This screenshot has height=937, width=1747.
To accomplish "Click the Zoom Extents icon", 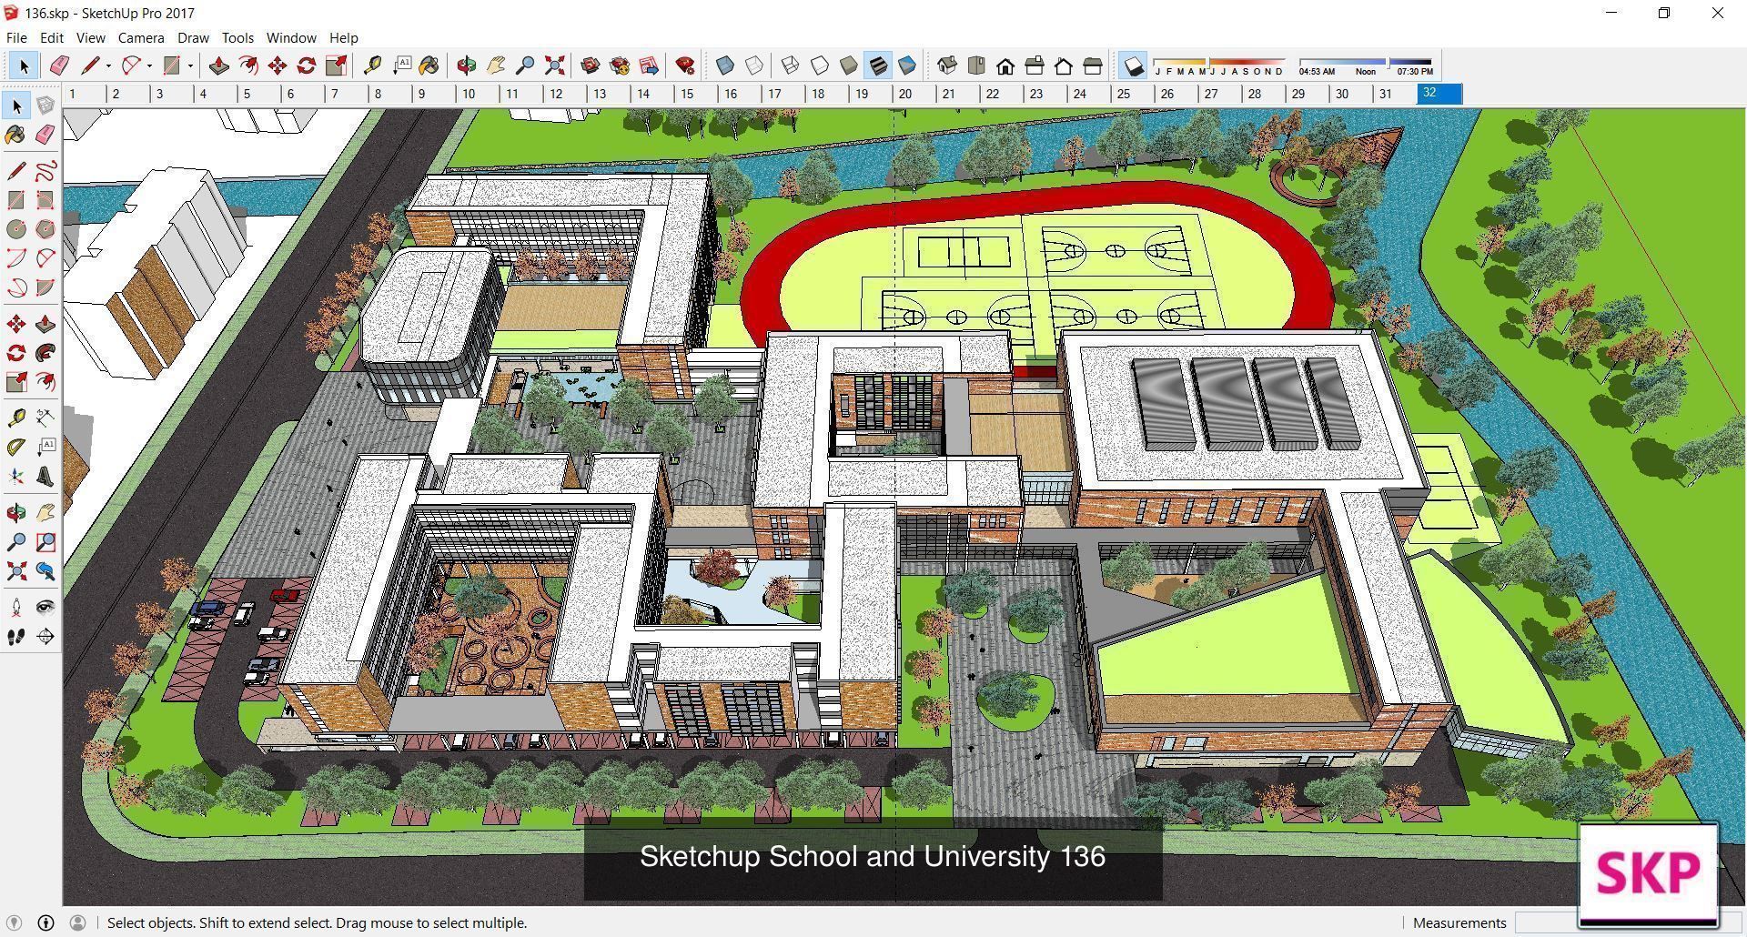I will pyautogui.click(x=555, y=65).
